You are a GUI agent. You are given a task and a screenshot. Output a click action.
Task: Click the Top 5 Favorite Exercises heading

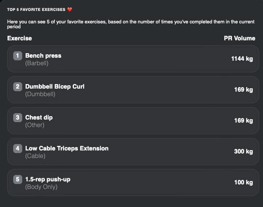tap(36, 9)
